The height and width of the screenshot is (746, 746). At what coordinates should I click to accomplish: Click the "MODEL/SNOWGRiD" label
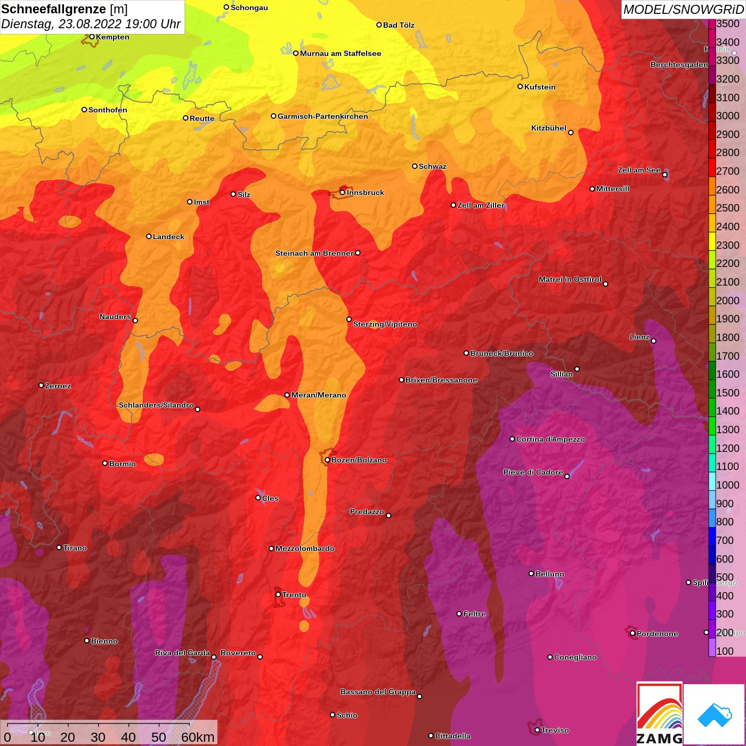point(683,10)
